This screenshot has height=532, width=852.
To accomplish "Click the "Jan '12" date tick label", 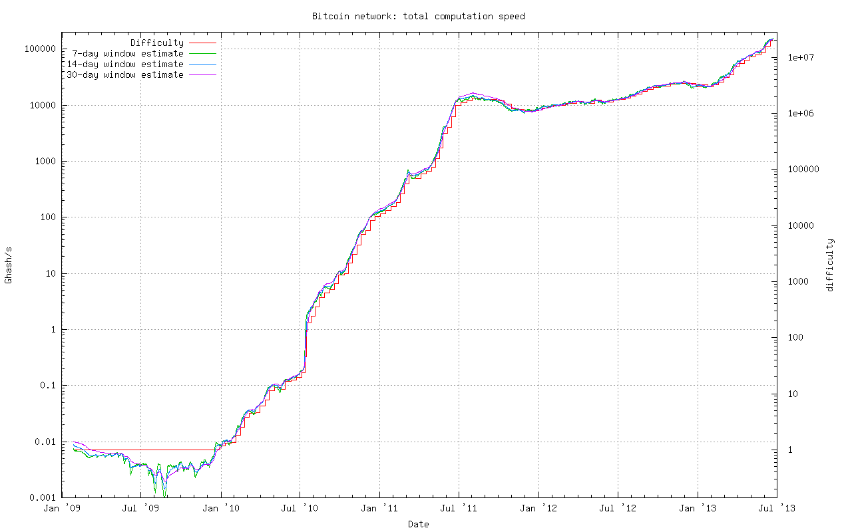I will click(x=539, y=509).
